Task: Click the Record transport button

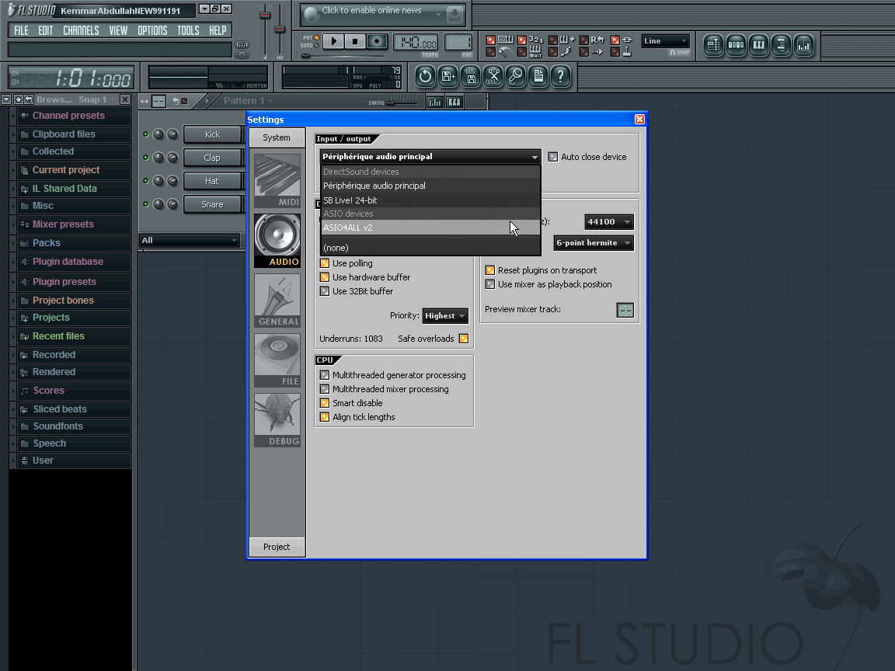Action: 377,41
